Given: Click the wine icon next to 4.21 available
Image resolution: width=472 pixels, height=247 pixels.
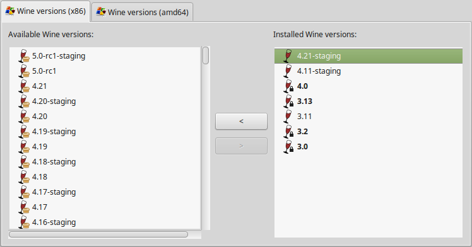Looking at the screenshot, I should tap(24, 86).
